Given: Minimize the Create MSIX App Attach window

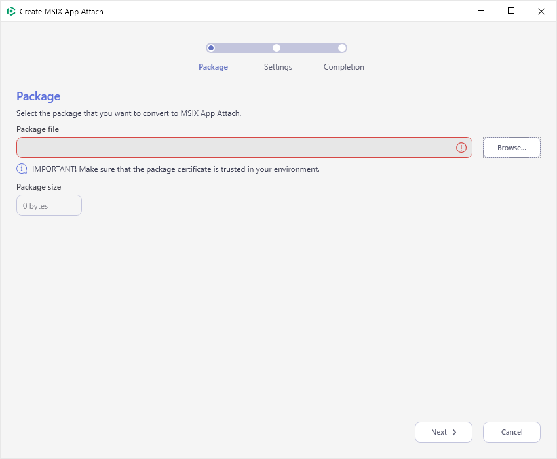Looking at the screenshot, I should click(x=481, y=10).
